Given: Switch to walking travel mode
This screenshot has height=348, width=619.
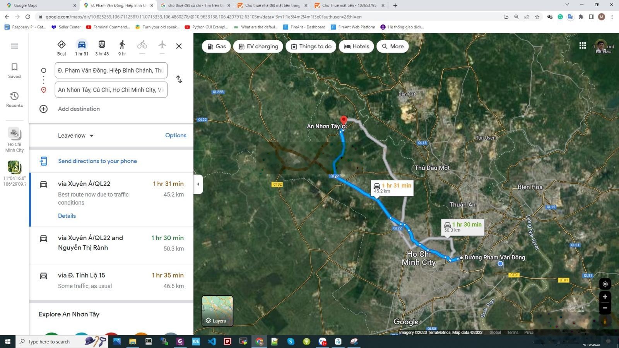Looking at the screenshot, I should [x=122, y=45].
